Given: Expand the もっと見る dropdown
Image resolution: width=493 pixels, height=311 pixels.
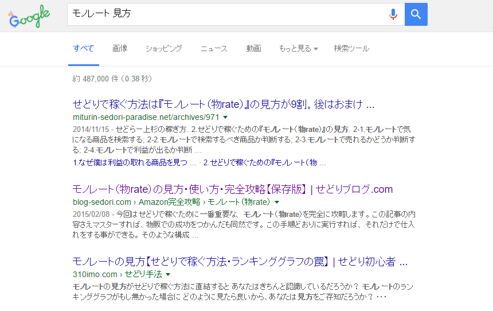Looking at the screenshot, I should 298,48.
